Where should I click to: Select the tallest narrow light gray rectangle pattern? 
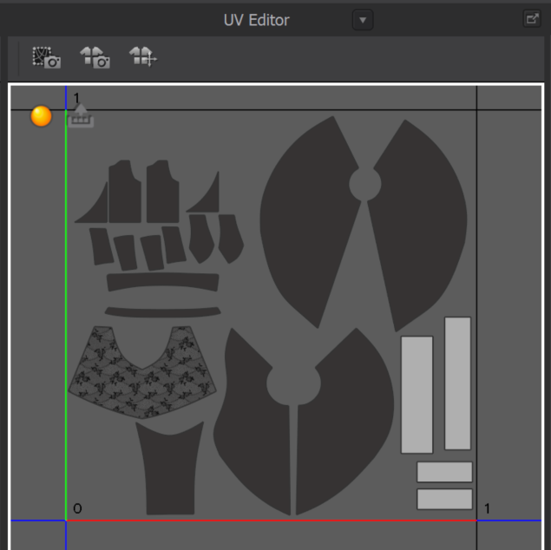[x=457, y=383]
